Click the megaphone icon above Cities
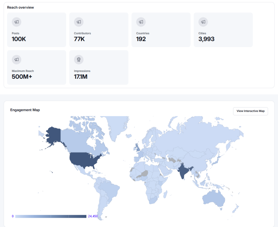 203,22
